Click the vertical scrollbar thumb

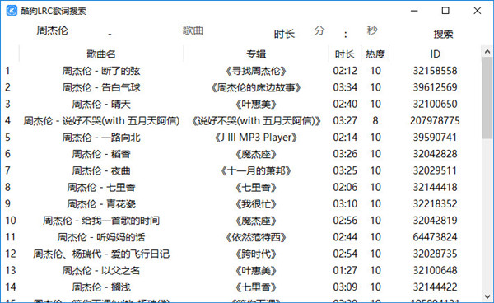pyautogui.click(x=487, y=98)
